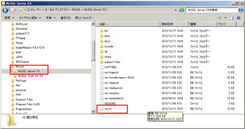Select eclipse3.7.2 folder in the tree
Viewport: 245px width, 129px height.
(x=22, y=33)
